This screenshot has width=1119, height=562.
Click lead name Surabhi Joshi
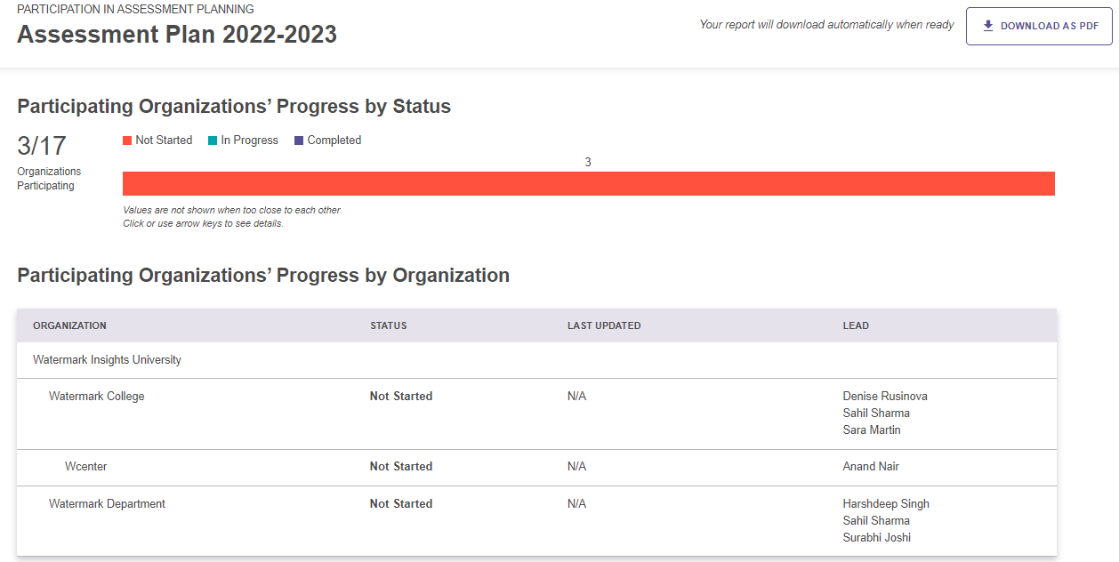(877, 538)
